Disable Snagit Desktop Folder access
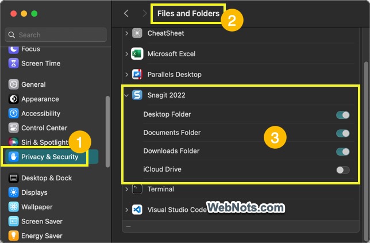The image size is (370, 243). (x=343, y=115)
